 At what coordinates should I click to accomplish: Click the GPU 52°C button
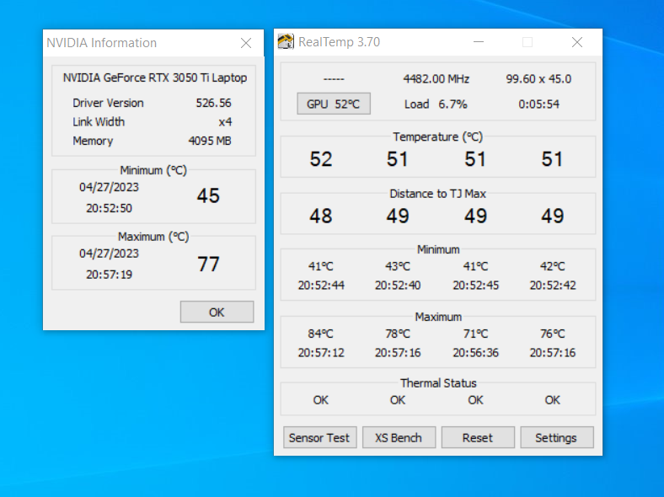pyautogui.click(x=334, y=104)
